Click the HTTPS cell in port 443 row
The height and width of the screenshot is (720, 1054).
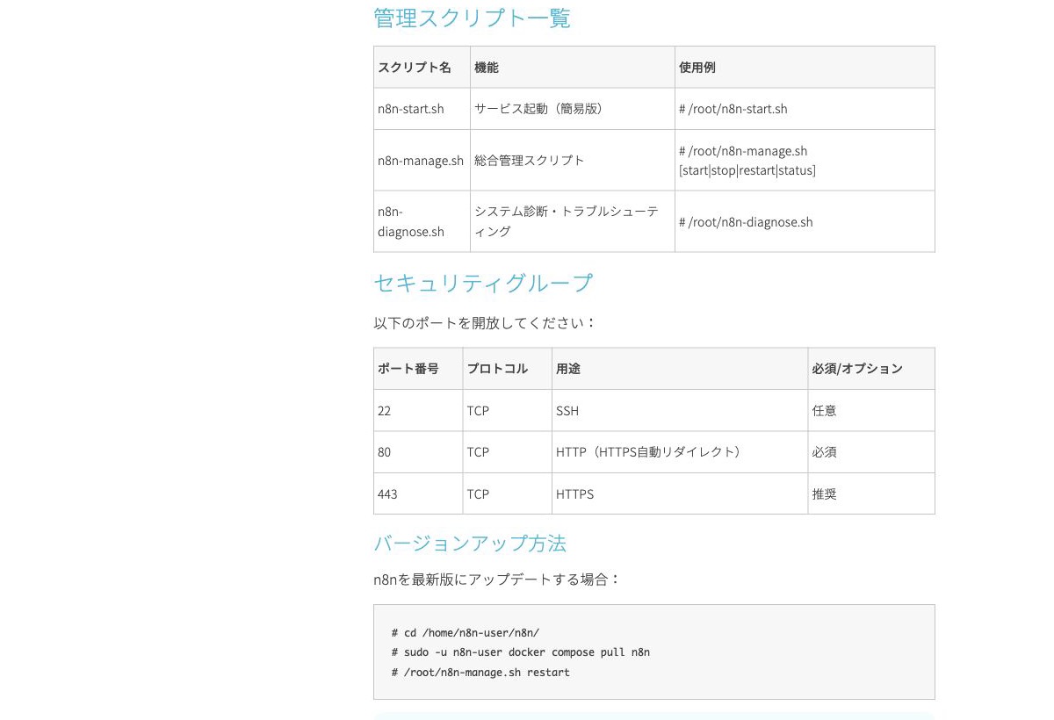[680, 493]
